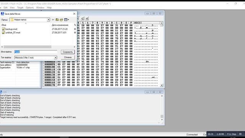Click the Auto detection flash memory value

tap(23, 62)
